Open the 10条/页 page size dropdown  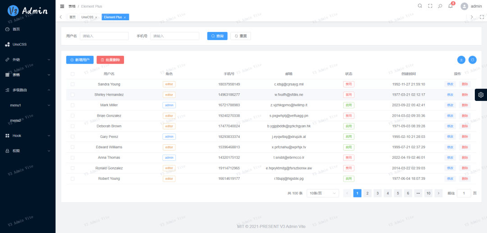pyautogui.click(x=322, y=193)
